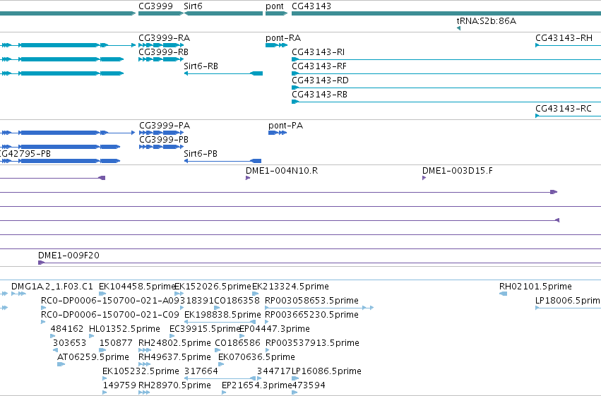
Task: Select the CG43143-RI transcript label
Action: coord(318,52)
